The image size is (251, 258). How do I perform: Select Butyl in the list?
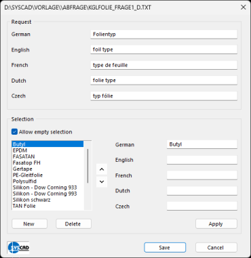pyautogui.click(x=47, y=144)
